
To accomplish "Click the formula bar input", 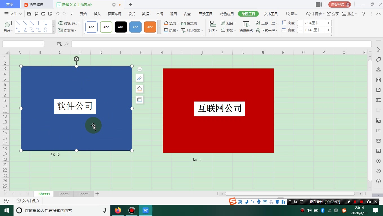I will pyautogui.click(x=221, y=44).
